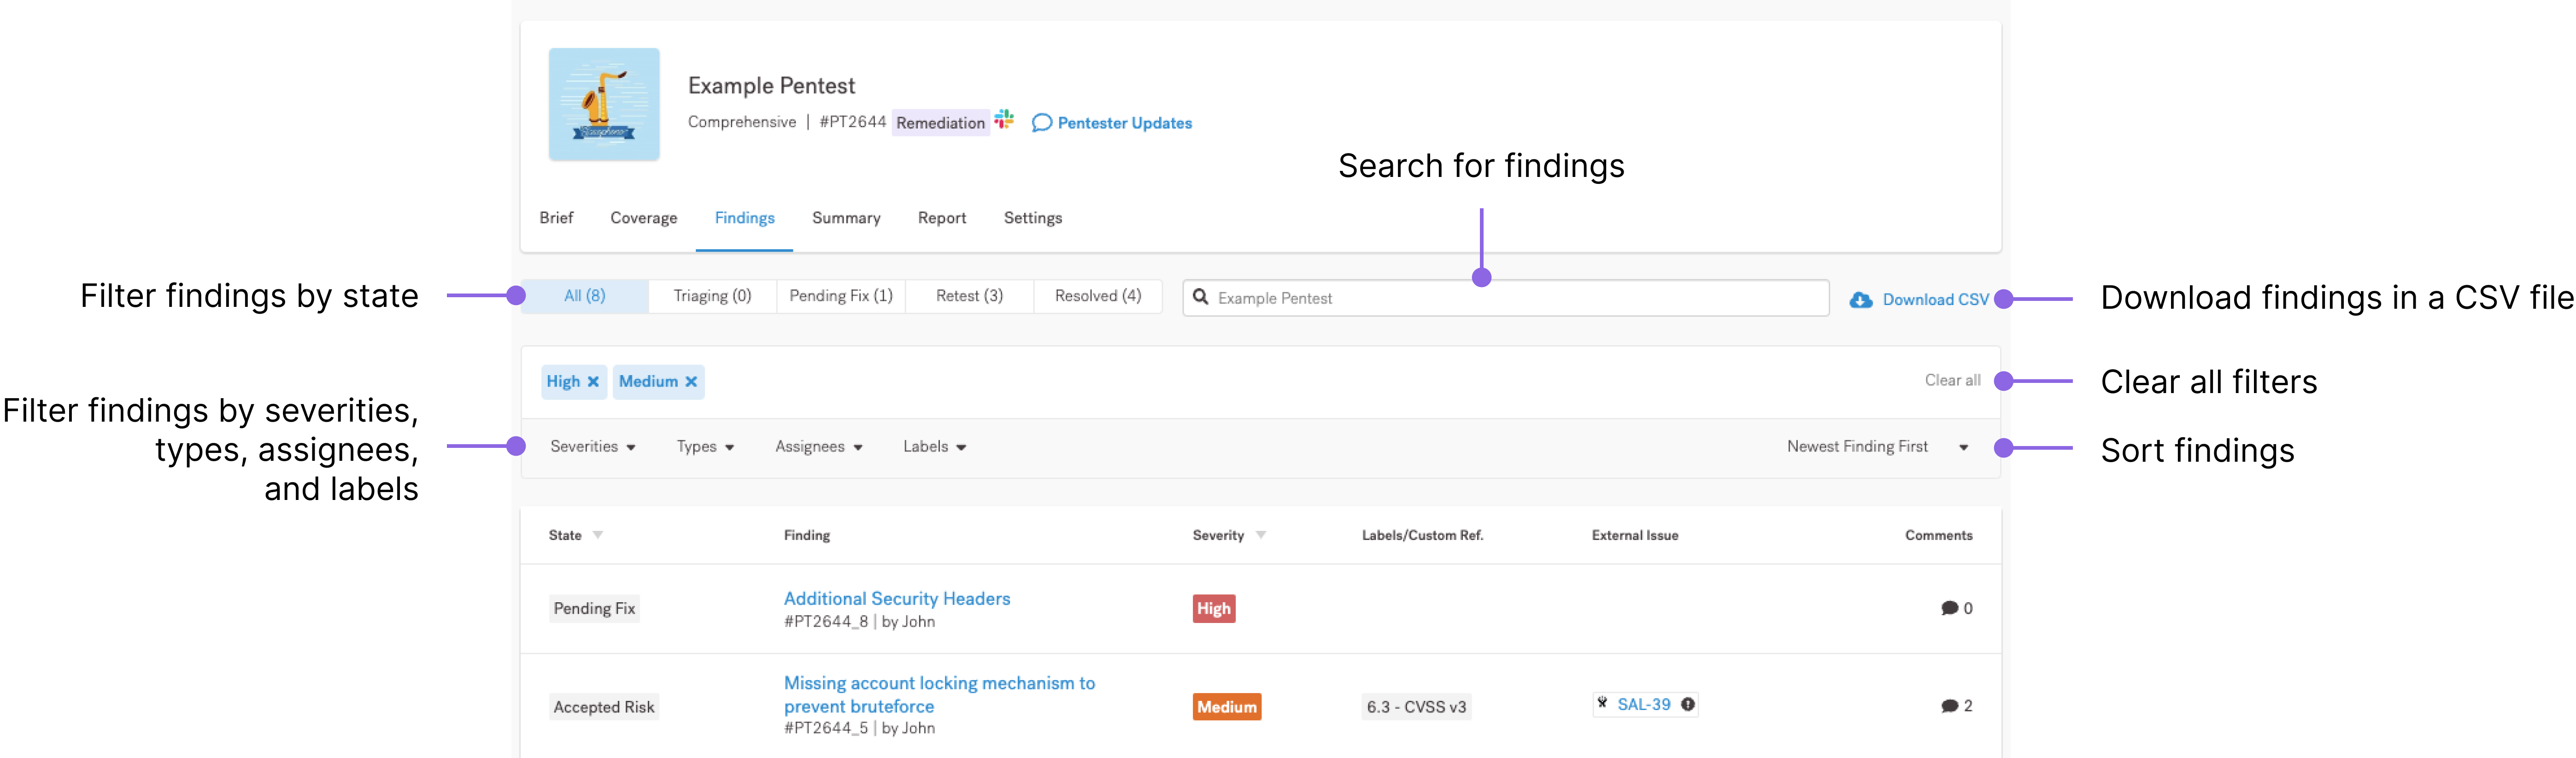Sort table by State column arrow
Screen dimensions: 2576x758
click(x=598, y=535)
